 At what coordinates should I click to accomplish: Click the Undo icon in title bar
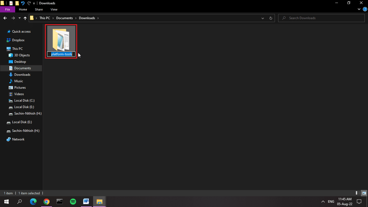23,3
